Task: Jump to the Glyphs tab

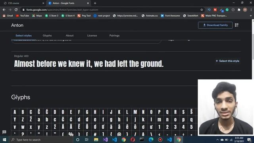Action: point(47,35)
